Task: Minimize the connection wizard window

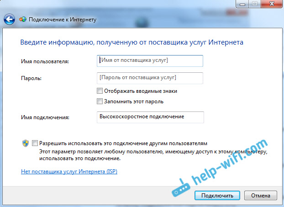Action: [242, 4]
